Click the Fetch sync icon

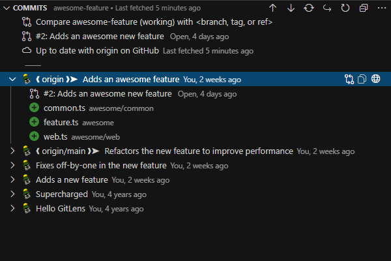pyautogui.click(x=309, y=8)
